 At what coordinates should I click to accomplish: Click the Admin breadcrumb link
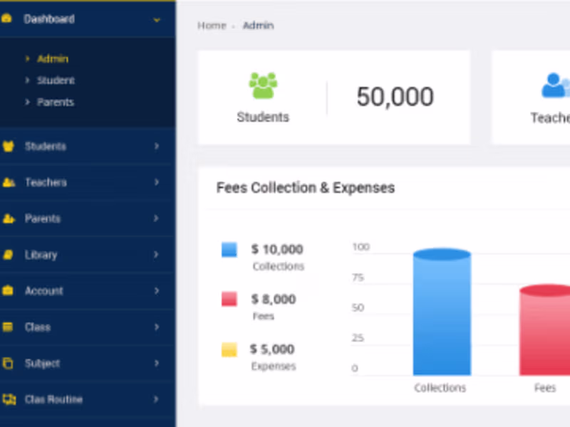click(258, 26)
